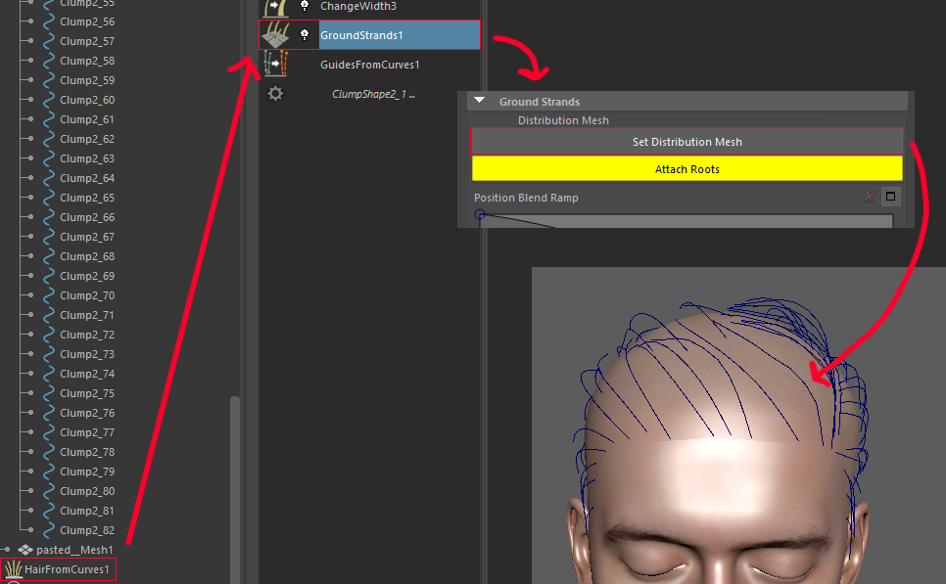Open Position Blend Ramp in larger editor
Image resolution: width=946 pixels, height=584 pixels.
click(890, 197)
